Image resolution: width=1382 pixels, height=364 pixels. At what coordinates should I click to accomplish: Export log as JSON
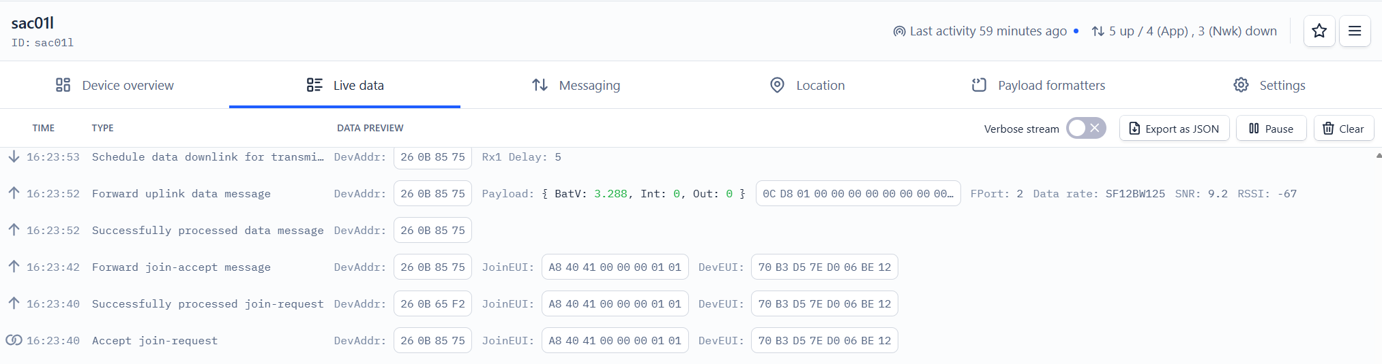1174,129
